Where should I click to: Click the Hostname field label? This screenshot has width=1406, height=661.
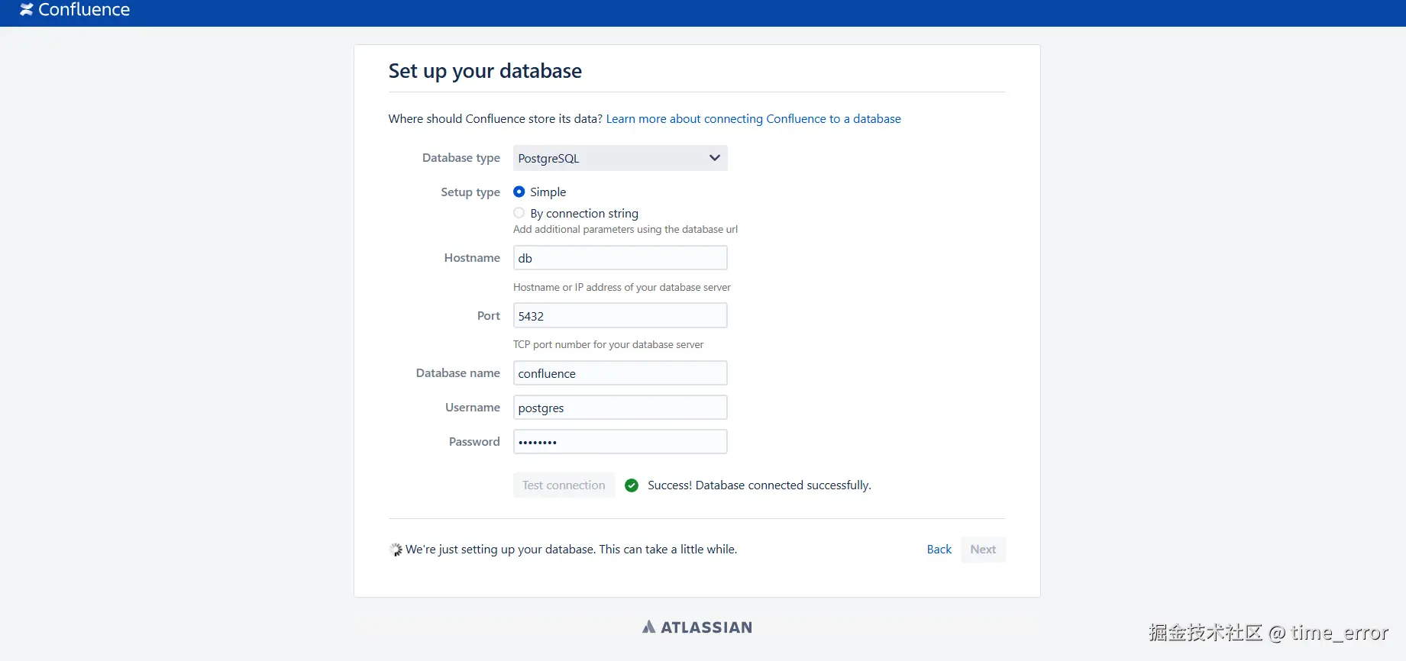click(x=472, y=258)
